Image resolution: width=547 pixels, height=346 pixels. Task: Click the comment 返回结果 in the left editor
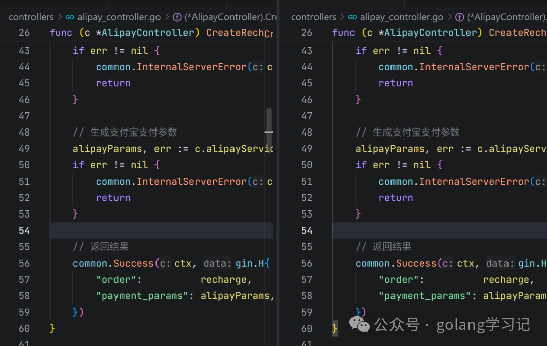[x=109, y=247]
